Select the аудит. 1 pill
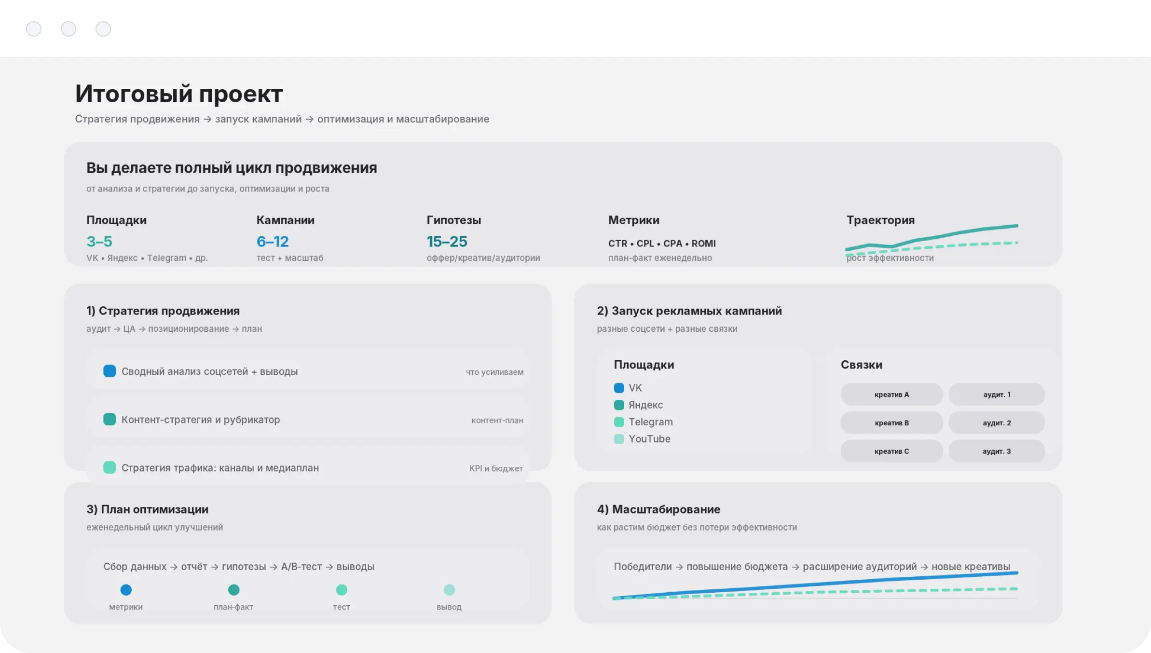1151x653 pixels. click(x=997, y=395)
